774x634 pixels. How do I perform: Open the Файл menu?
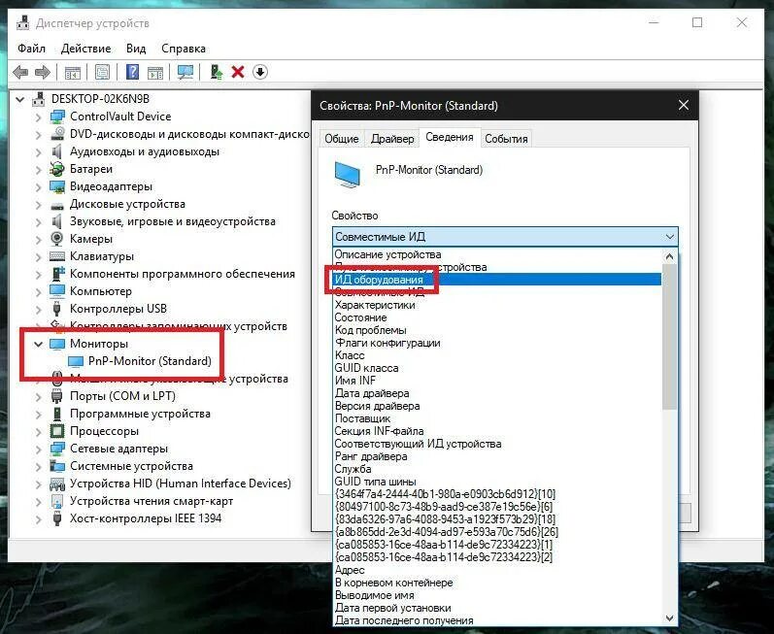(x=32, y=49)
